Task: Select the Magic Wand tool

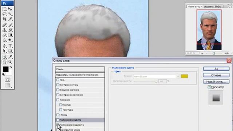Action: 10,14
